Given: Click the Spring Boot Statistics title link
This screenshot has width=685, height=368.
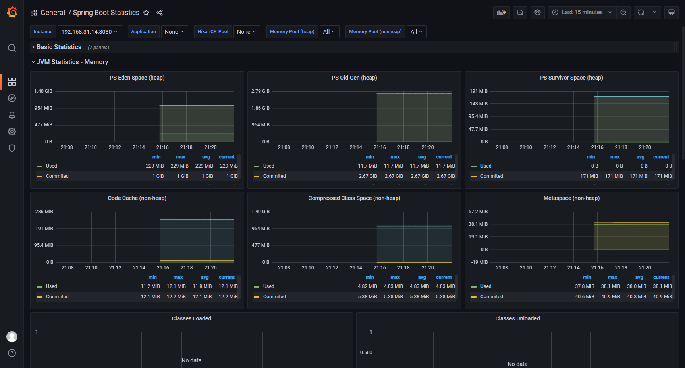Looking at the screenshot, I should [x=106, y=13].
